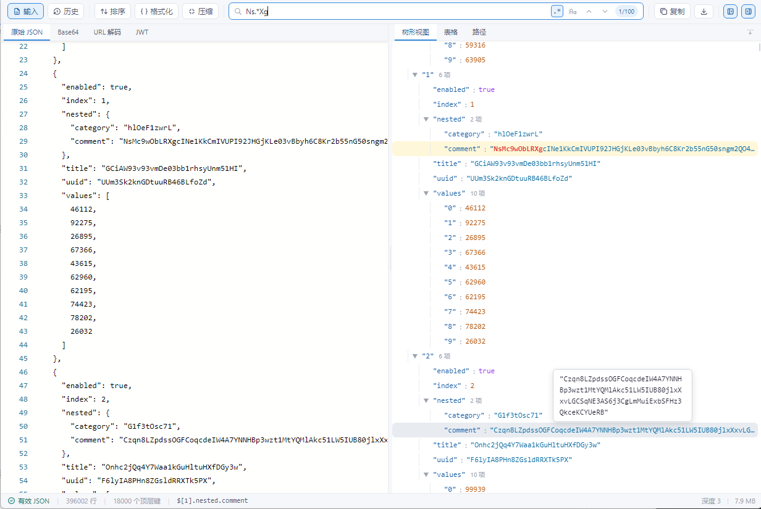Viewport: 761px width, 509px height.
Task: Click the tree view vertical scrollbar
Action: pos(759,47)
